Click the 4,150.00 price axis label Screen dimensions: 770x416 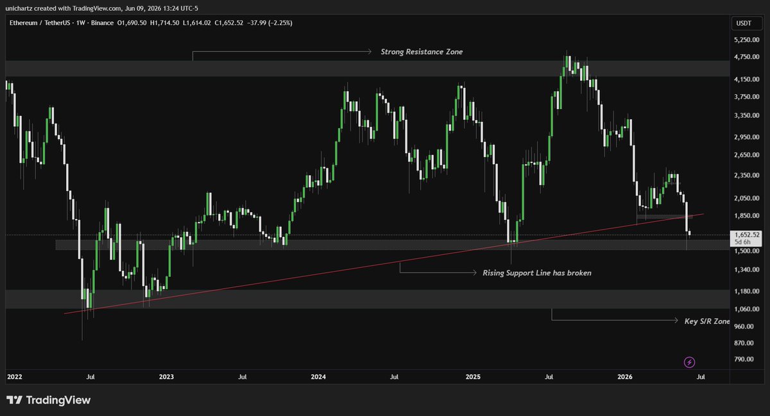click(x=747, y=79)
